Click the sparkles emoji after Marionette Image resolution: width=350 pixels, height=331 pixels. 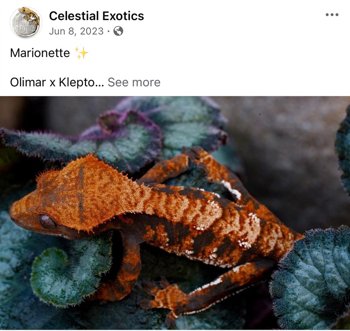(x=81, y=53)
